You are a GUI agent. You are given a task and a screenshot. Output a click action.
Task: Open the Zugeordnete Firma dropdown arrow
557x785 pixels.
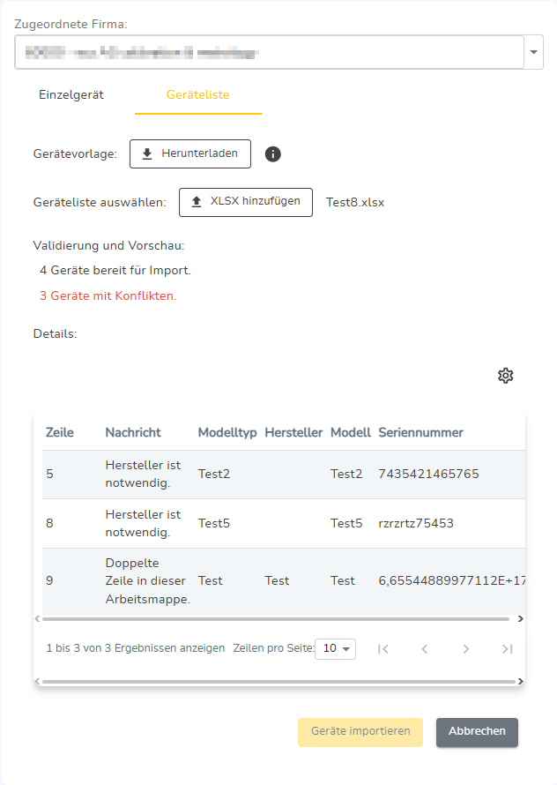point(533,52)
